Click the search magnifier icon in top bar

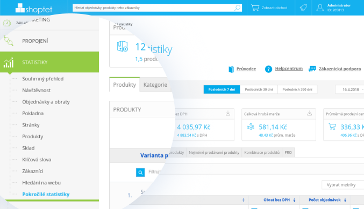click(237, 8)
